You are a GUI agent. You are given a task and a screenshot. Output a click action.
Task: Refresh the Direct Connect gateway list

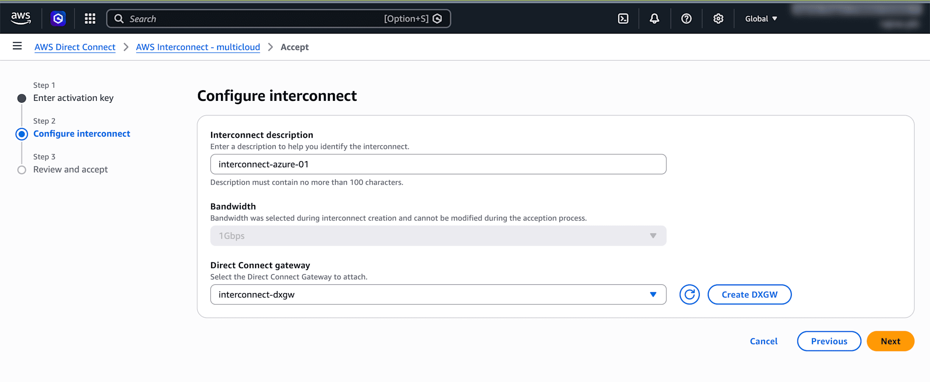[x=690, y=295]
